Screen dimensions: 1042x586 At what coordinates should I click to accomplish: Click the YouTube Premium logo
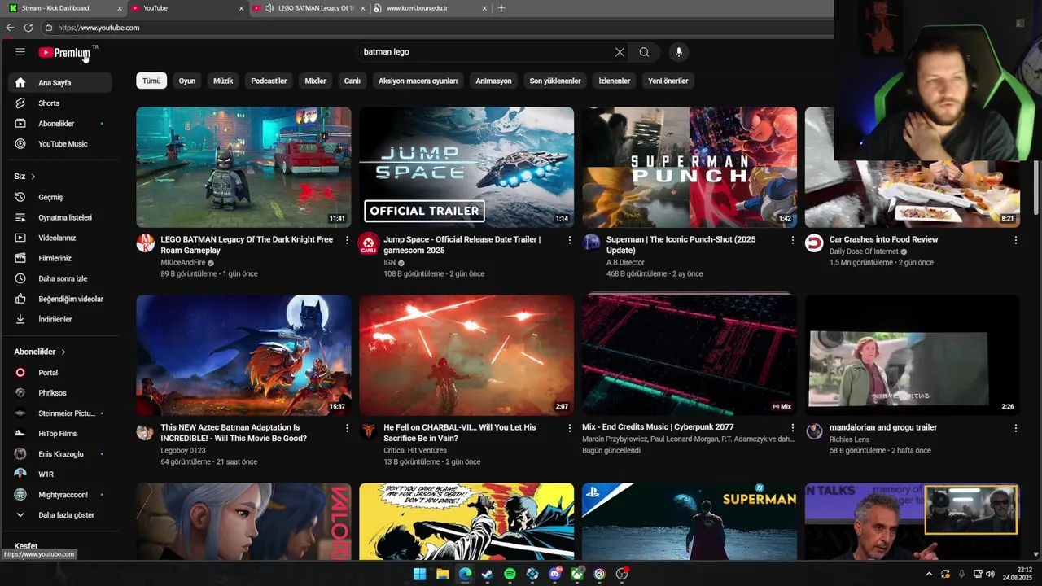point(64,53)
